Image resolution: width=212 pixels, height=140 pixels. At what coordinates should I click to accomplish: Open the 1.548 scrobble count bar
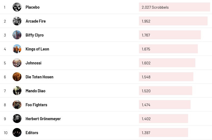(166, 77)
